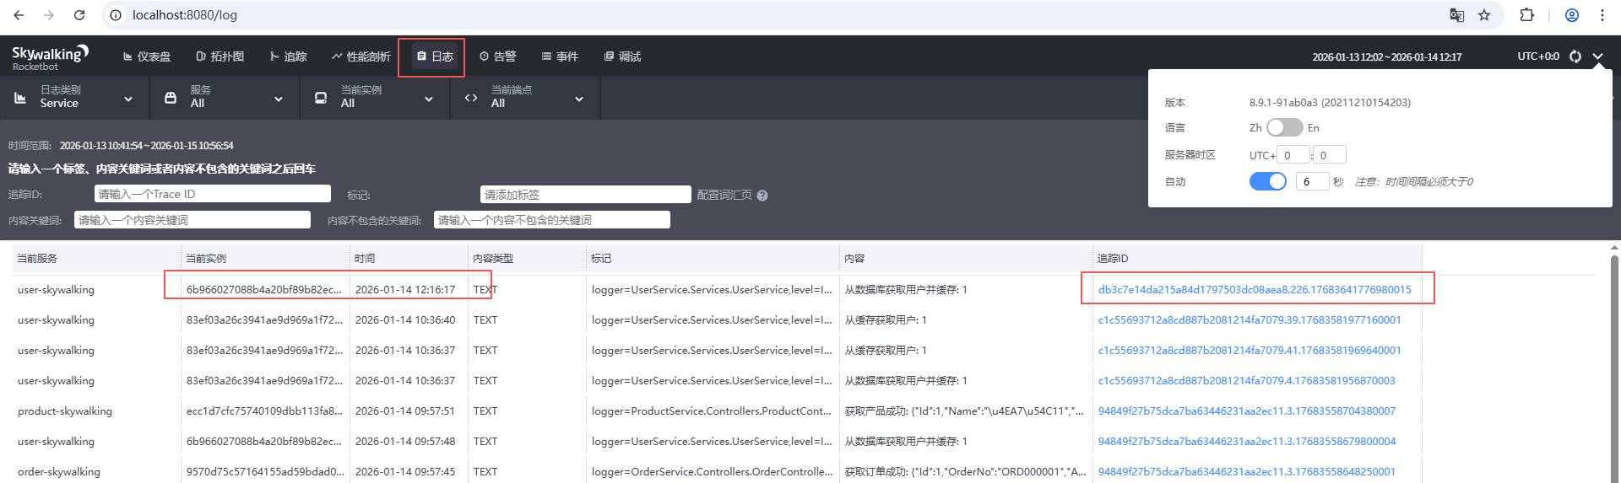Click the 日志类别 chart icon
The height and width of the screenshot is (483, 1621).
pos(20,98)
